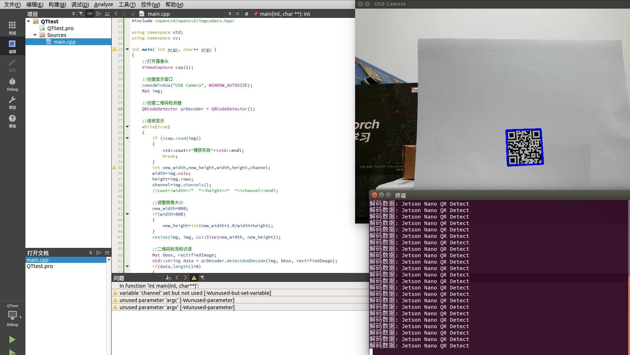This screenshot has width=630, height=355.
Task: Open the Design (设计) mode
Action: [12, 65]
